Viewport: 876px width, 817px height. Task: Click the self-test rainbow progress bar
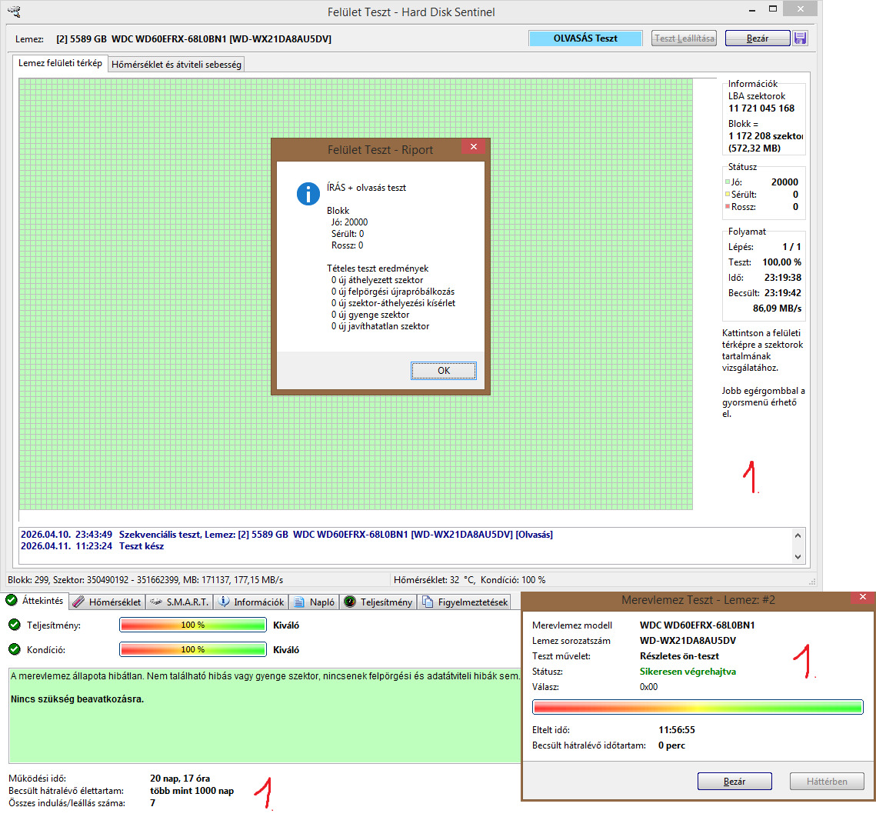[698, 707]
